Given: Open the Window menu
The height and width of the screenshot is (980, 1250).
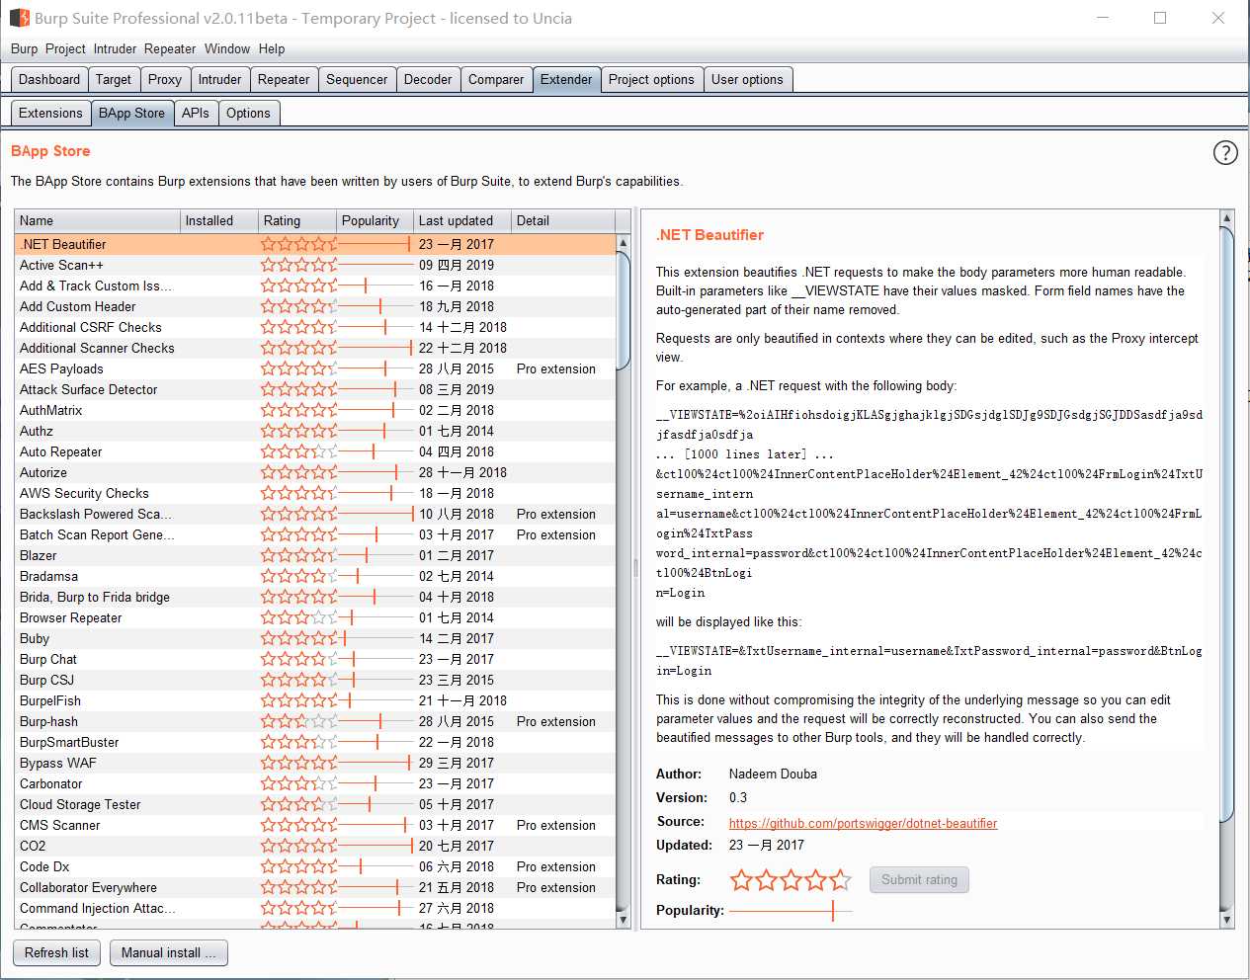Looking at the screenshot, I should pyautogui.click(x=227, y=48).
